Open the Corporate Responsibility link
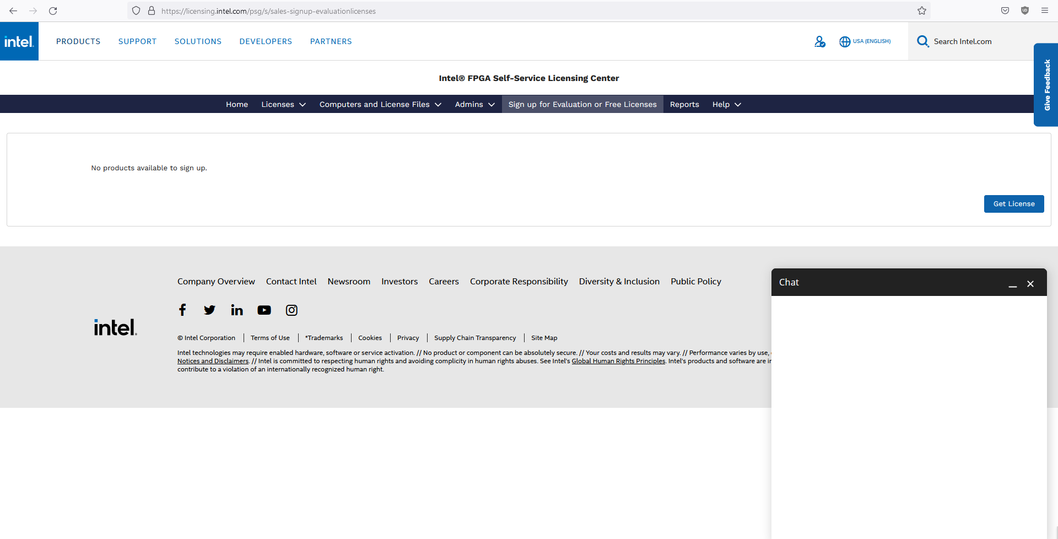The image size is (1058, 539). [519, 282]
